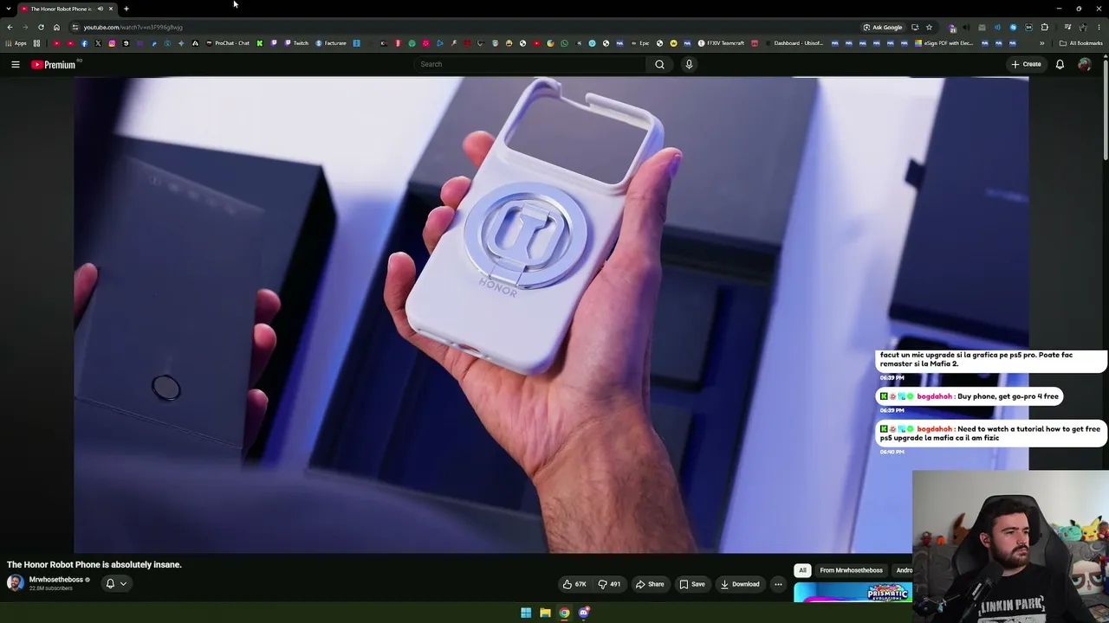Screen dimensions: 1109x623
Task: Go to YouTube Premium home logo
Action: point(55,64)
